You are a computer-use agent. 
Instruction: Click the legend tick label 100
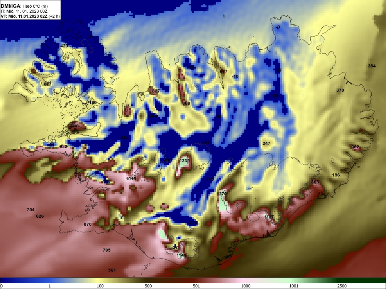pos(100,286)
